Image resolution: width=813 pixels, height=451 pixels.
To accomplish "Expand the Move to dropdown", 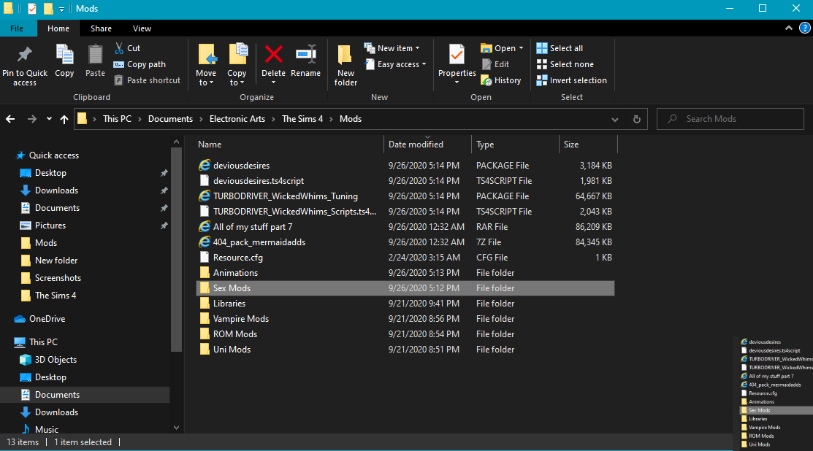I will (206, 82).
